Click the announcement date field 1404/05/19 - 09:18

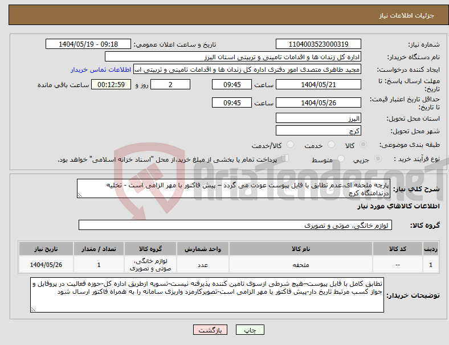coord(88,44)
